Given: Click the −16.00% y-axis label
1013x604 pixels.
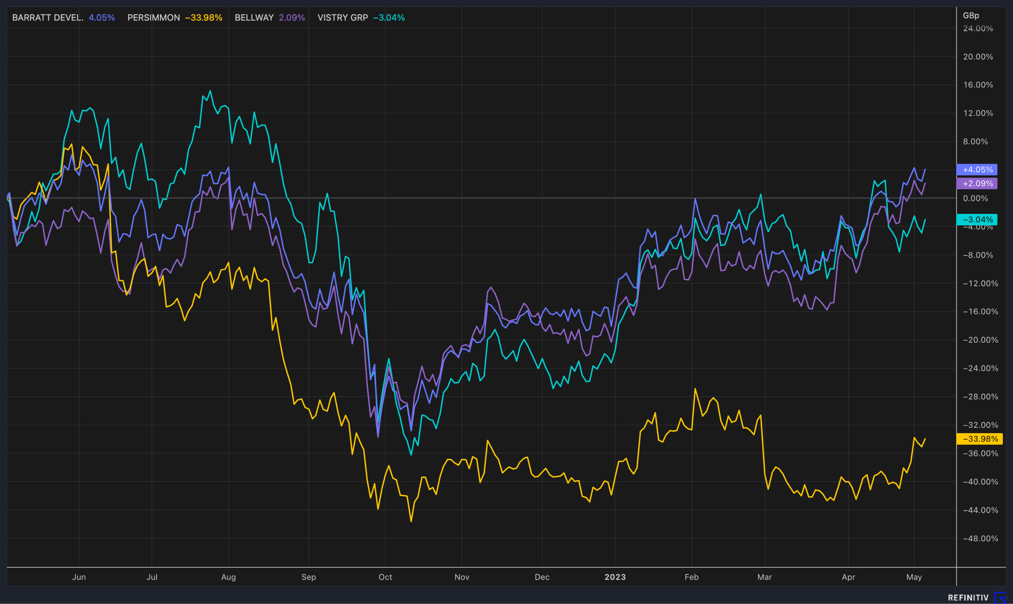Looking at the screenshot, I should click(x=980, y=311).
